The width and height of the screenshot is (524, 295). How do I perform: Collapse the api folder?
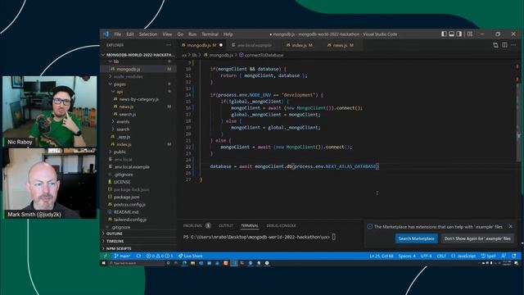click(138, 92)
